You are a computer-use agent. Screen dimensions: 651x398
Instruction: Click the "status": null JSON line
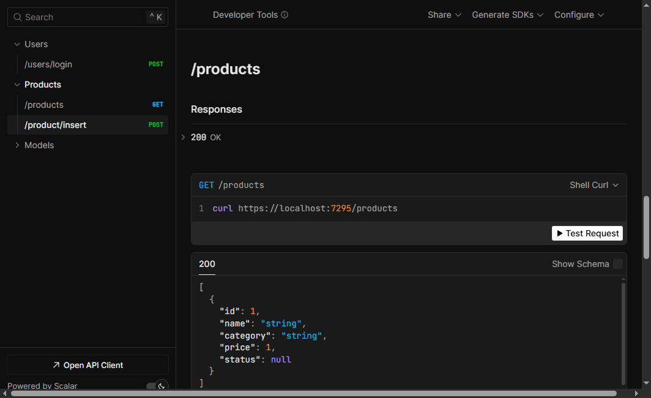pos(255,360)
